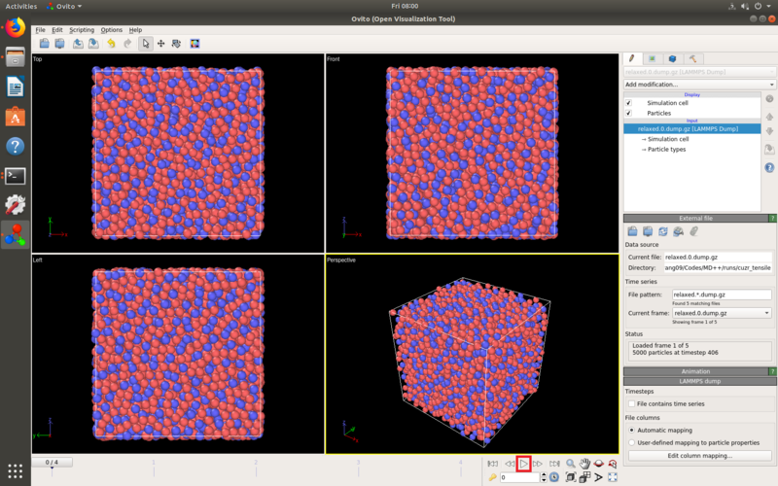
Task: Open the hammer Utilities tab
Action: point(692,59)
